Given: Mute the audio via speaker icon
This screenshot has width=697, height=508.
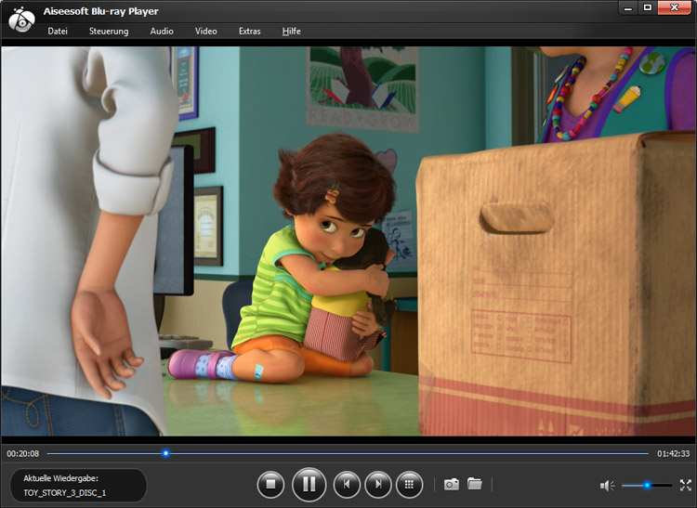Looking at the screenshot, I should [607, 485].
